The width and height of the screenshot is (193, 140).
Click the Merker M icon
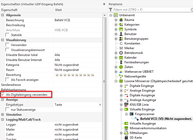121,48
